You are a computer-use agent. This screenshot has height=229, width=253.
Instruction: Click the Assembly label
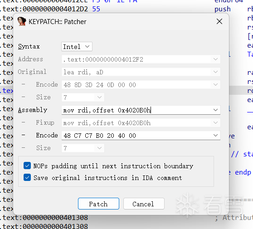point(33,110)
